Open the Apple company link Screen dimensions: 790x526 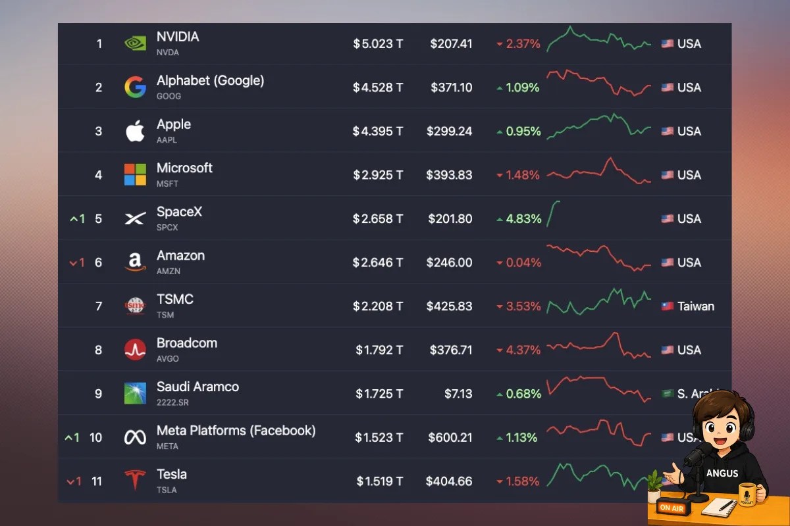coord(174,124)
